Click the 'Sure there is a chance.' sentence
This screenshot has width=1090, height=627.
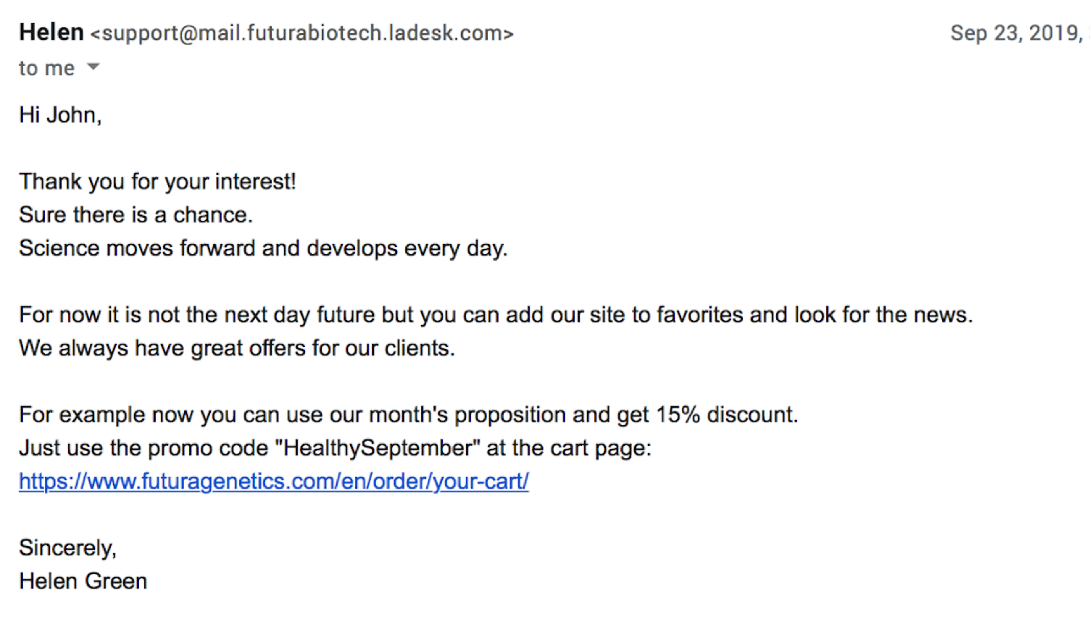pyautogui.click(x=136, y=215)
